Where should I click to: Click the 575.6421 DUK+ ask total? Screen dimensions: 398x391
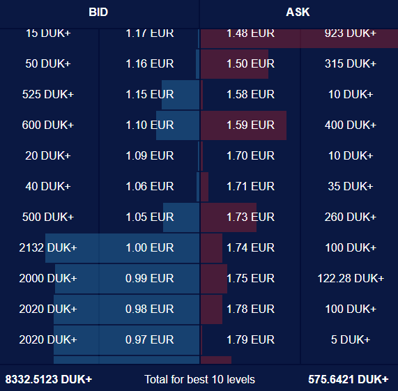pyautogui.click(x=348, y=379)
